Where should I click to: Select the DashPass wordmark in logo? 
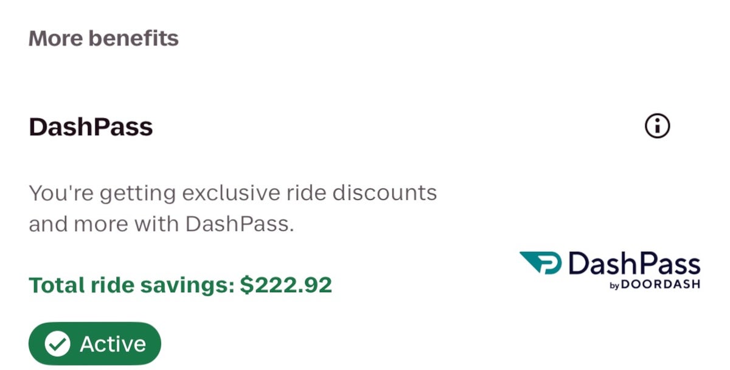coord(633,264)
